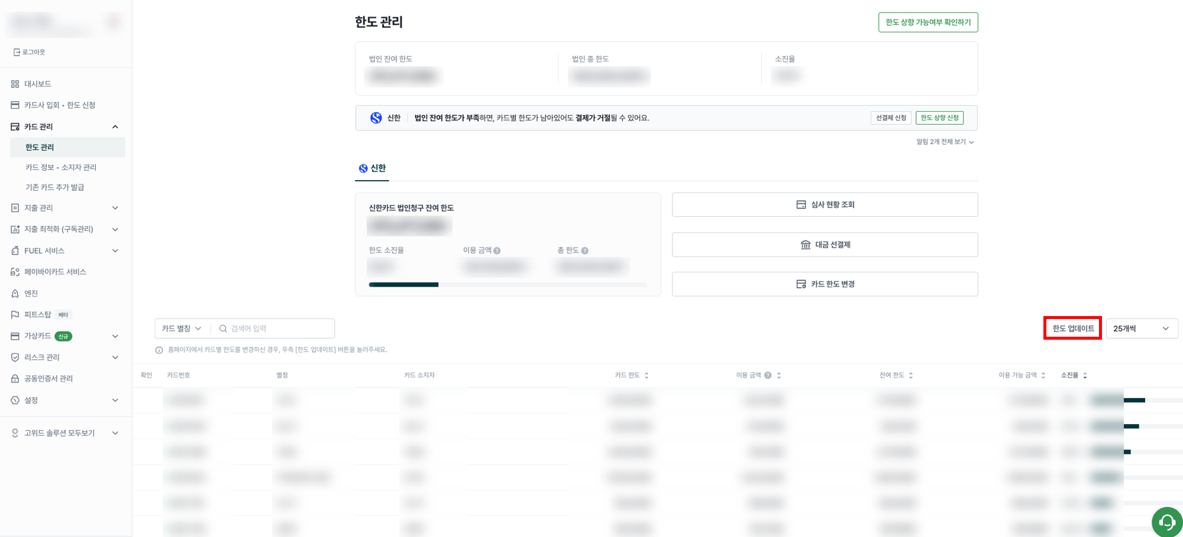The height and width of the screenshot is (537, 1183).
Task: Open 기존 카드 추가 발급 submenu
Action: click(55, 187)
